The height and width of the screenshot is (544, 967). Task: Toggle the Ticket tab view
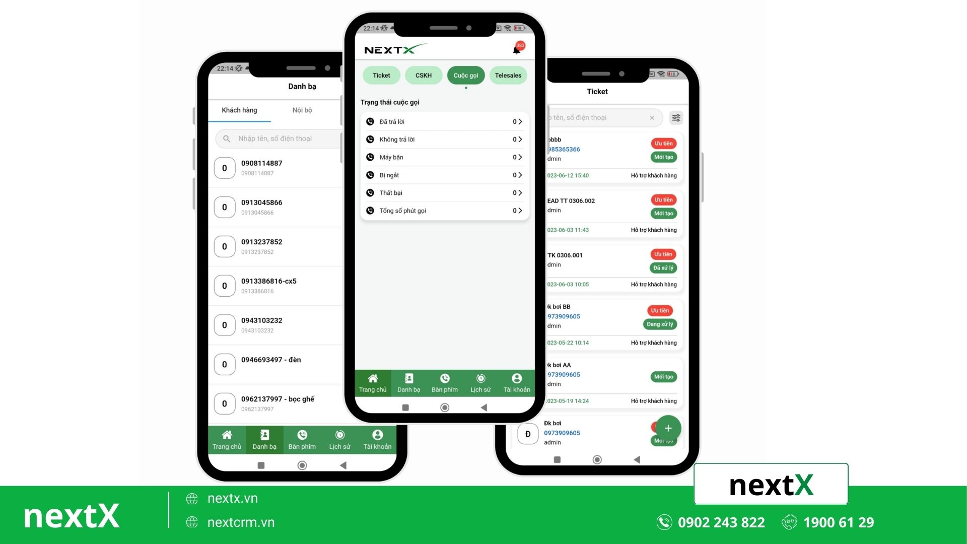pyautogui.click(x=381, y=75)
